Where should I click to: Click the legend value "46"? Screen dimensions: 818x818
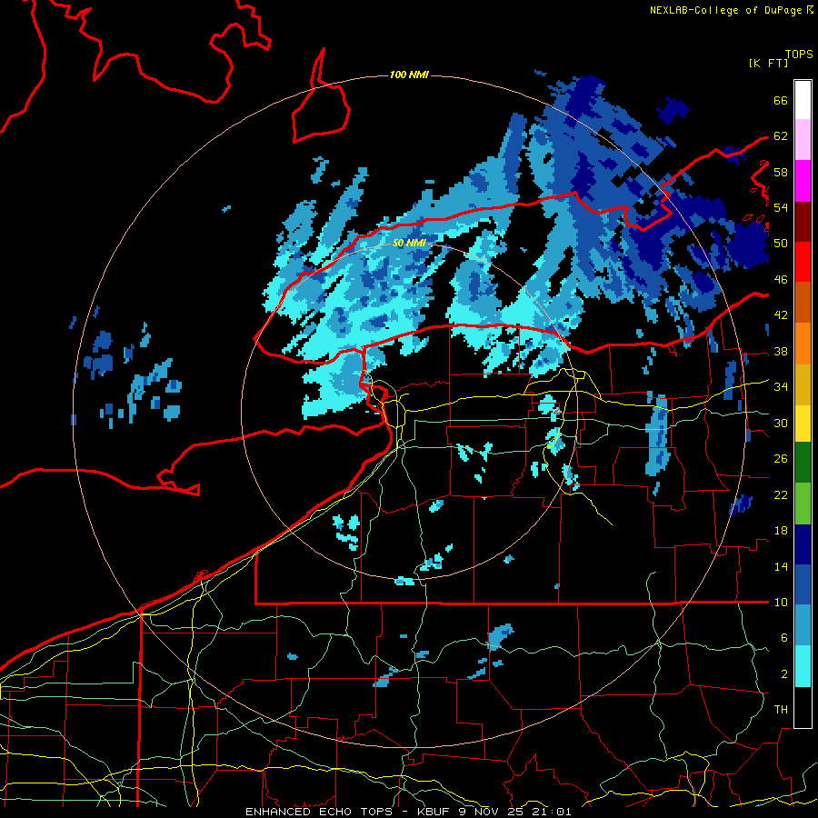pyautogui.click(x=781, y=280)
